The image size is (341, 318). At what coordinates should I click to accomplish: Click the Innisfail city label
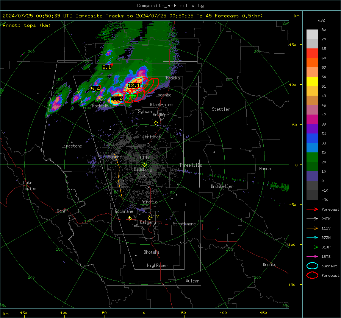(152, 137)
